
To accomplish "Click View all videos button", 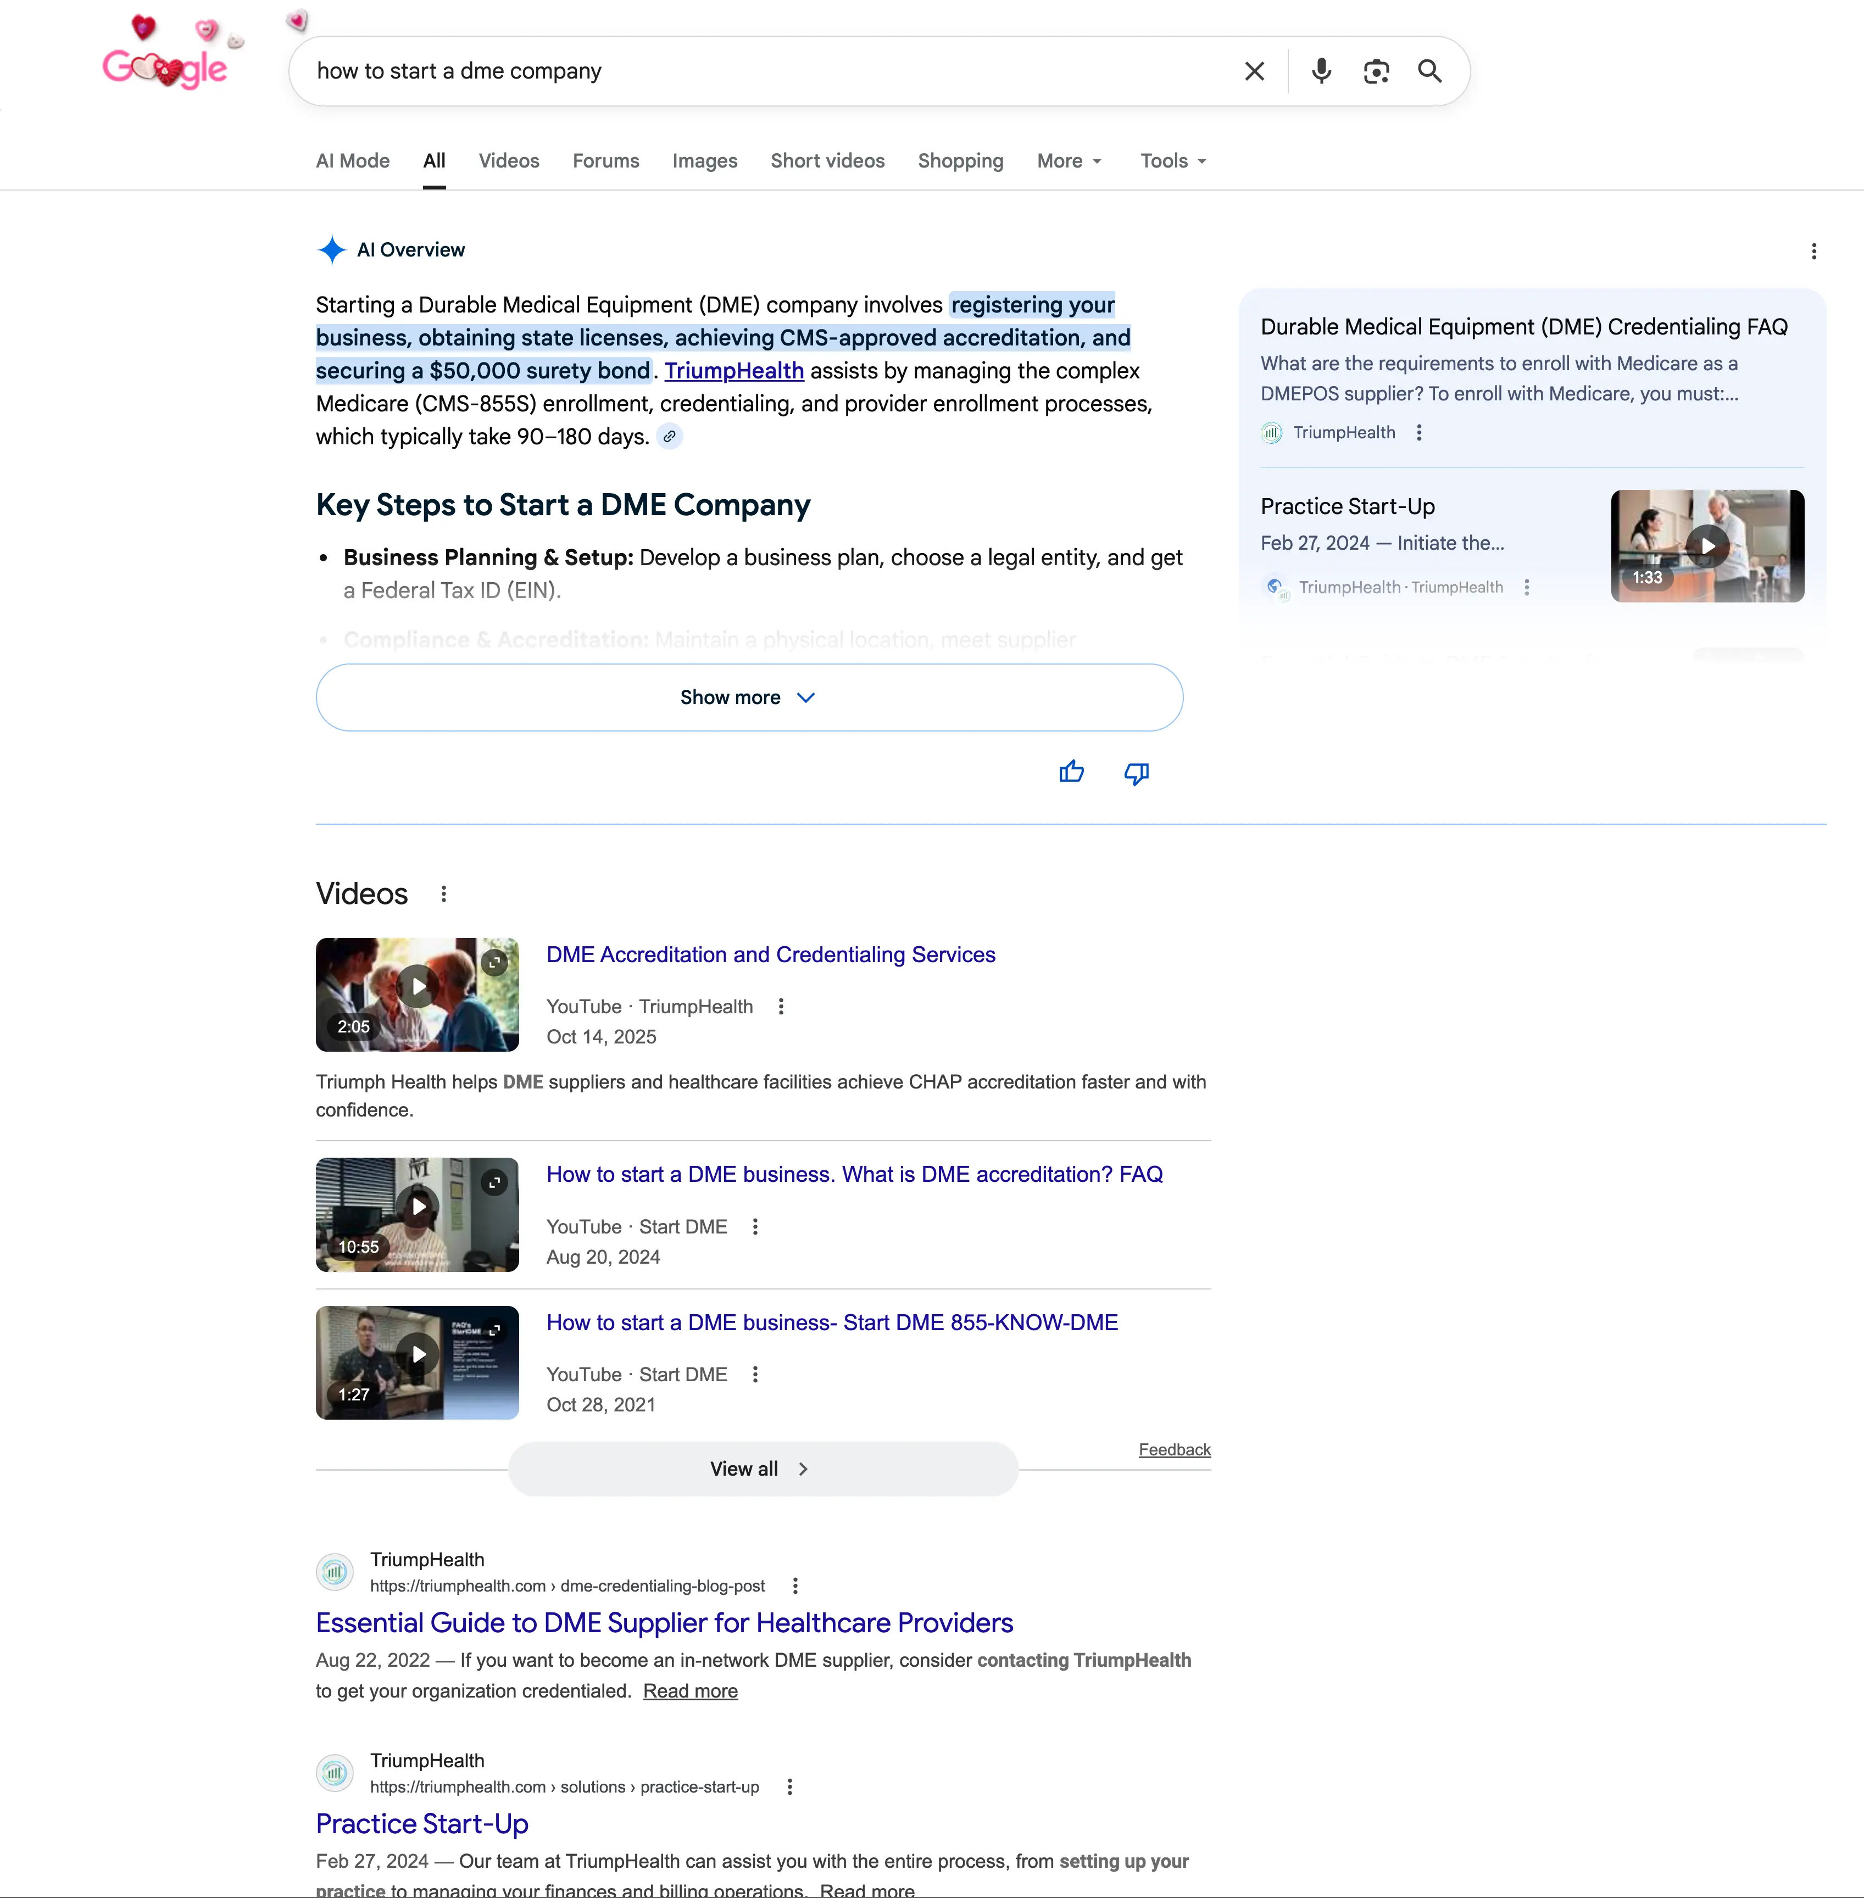I will (761, 1469).
